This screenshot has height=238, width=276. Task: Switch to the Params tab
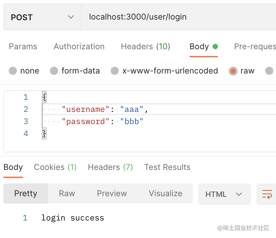[x=23, y=47]
